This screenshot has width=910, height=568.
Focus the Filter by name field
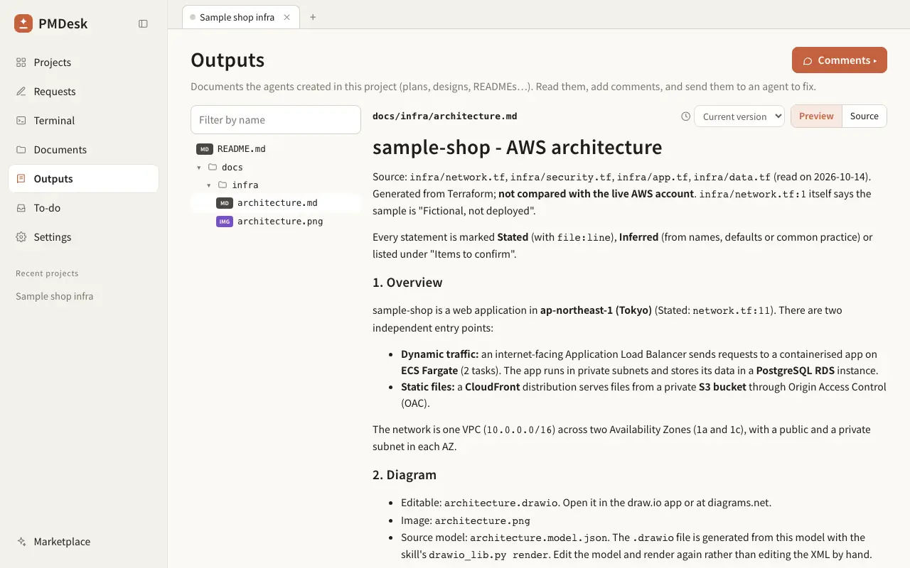point(276,120)
